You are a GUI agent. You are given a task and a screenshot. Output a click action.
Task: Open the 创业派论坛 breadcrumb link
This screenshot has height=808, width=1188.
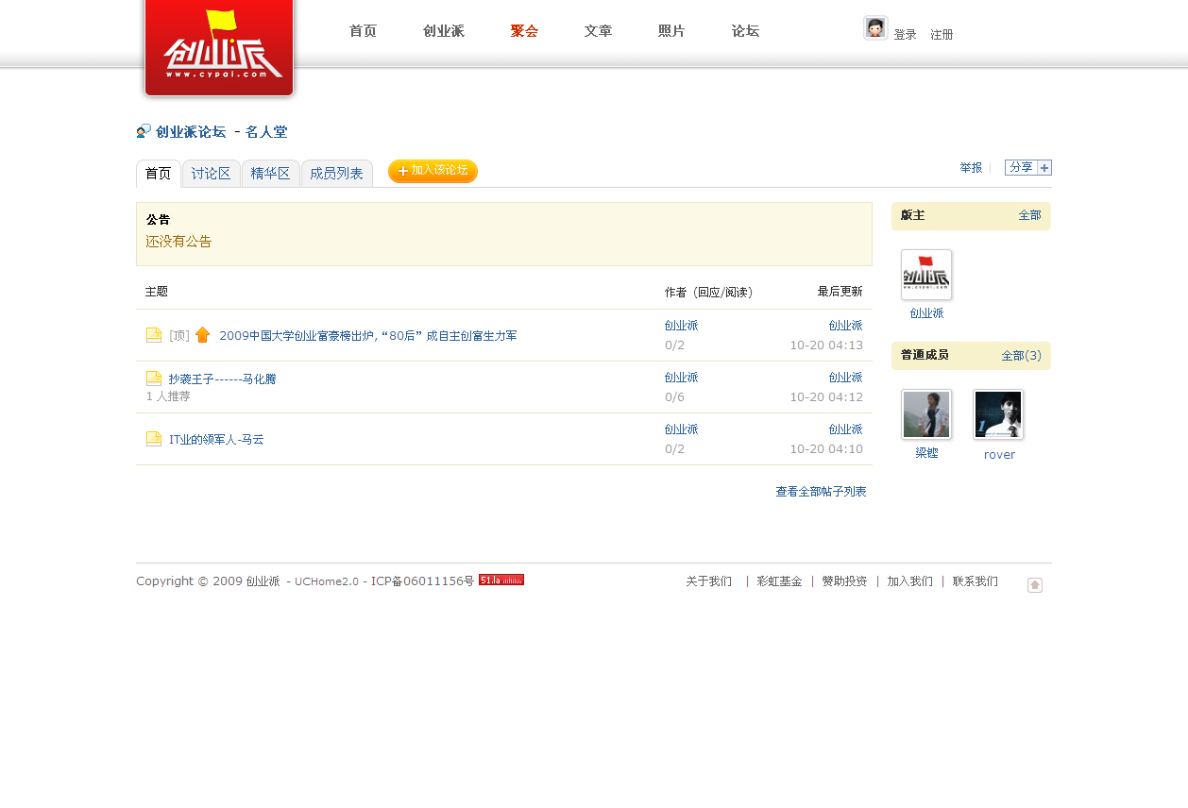point(191,132)
